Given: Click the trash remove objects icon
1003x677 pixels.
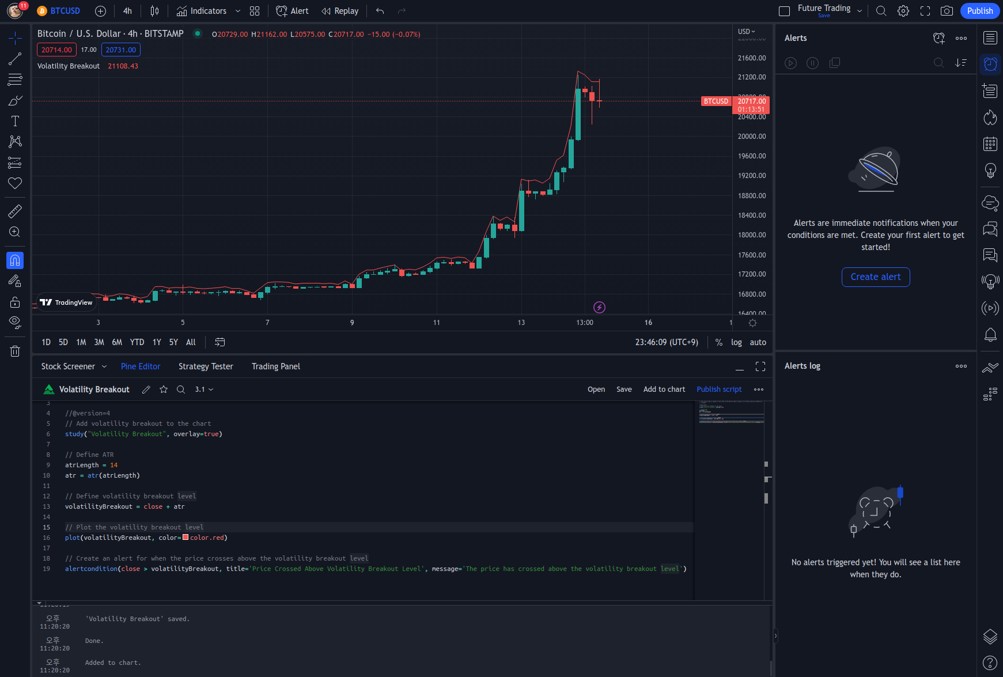Looking at the screenshot, I should [x=15, y=351].
